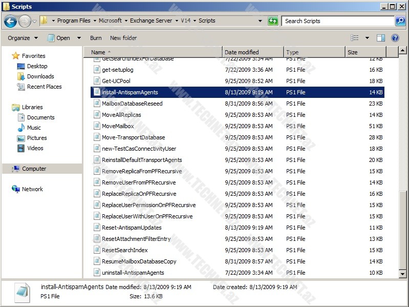Select Computer in the navigation pane
409x307 pixels.
pyautogui.click(x=34, y=169)
